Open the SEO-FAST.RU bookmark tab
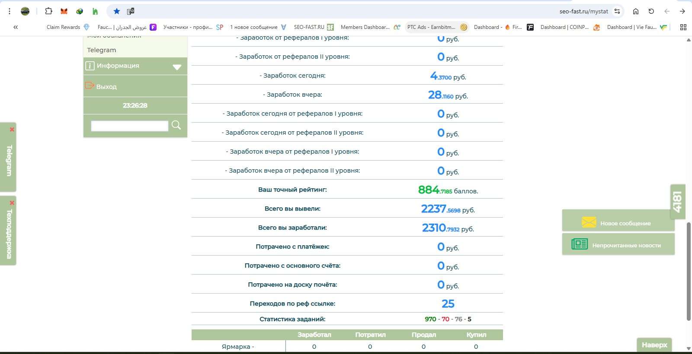The height and width of the screenshot is (354, 692). click(x=313, y=27)
